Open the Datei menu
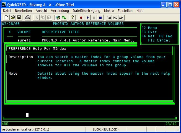Viewport: 181px width, 133px height. 7,11
